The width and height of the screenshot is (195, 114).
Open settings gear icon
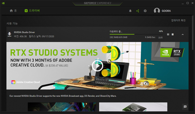click(145, 11)
